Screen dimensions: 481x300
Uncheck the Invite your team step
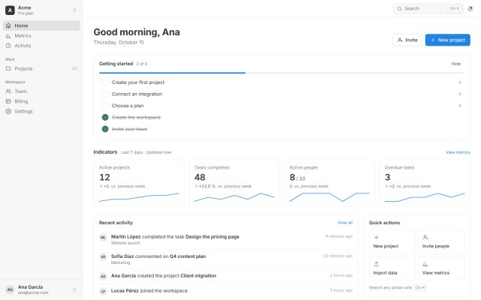[x=105, y=129]
